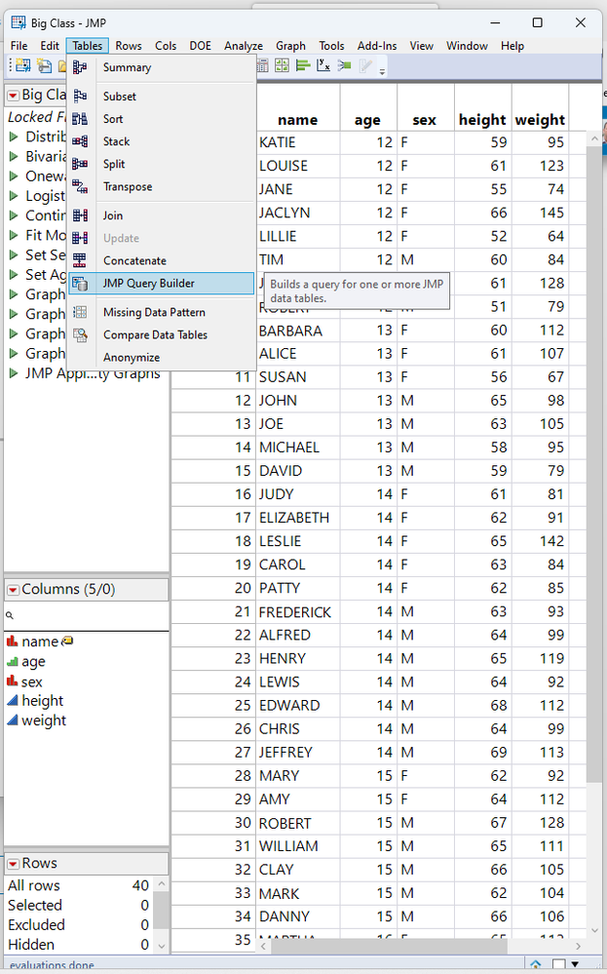This screenshot has height=974, width=607.
Task: Open the Analyze menu
Action: (x=244, y=46)
